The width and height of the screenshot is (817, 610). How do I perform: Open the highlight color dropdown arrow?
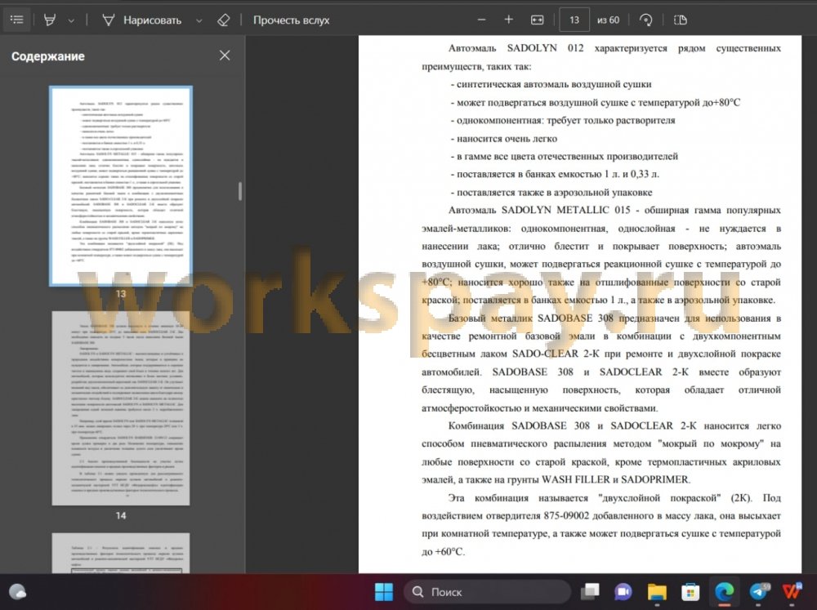tap(71, 20)
